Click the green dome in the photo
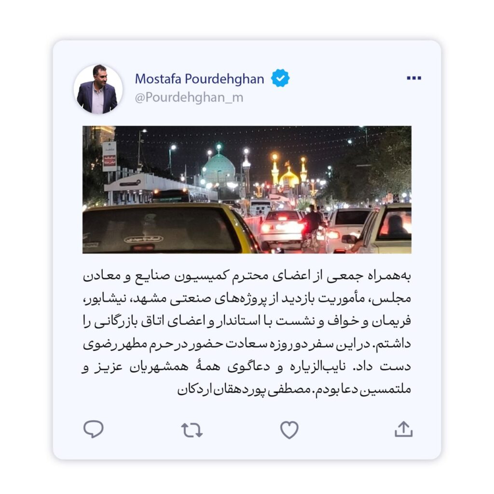494x494 pixels. (219, 170)
